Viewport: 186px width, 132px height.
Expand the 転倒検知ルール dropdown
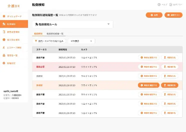tap(73, 24)
